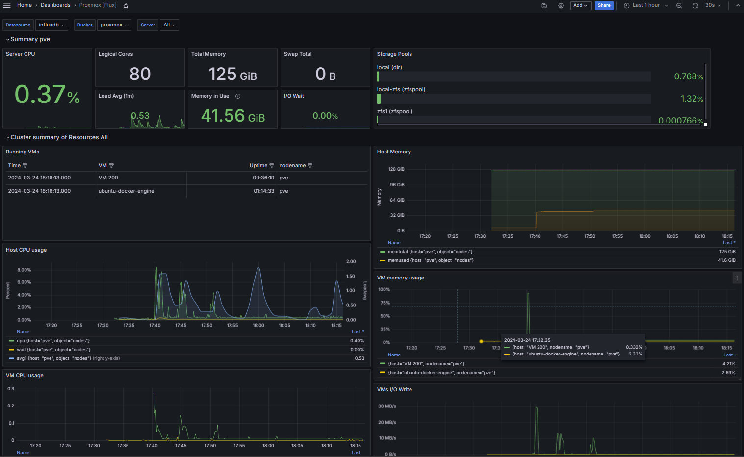744x457 pixels.
Task: Open the Server All dropdown
Action: (169, 25)
